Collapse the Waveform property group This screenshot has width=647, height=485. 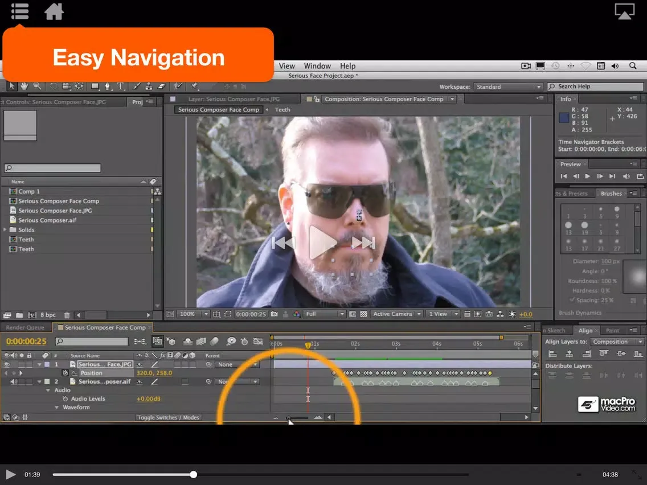point(56,408)
